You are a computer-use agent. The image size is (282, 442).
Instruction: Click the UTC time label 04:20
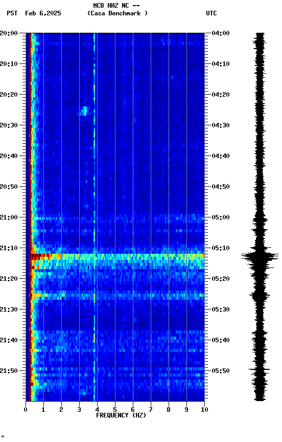221,95
